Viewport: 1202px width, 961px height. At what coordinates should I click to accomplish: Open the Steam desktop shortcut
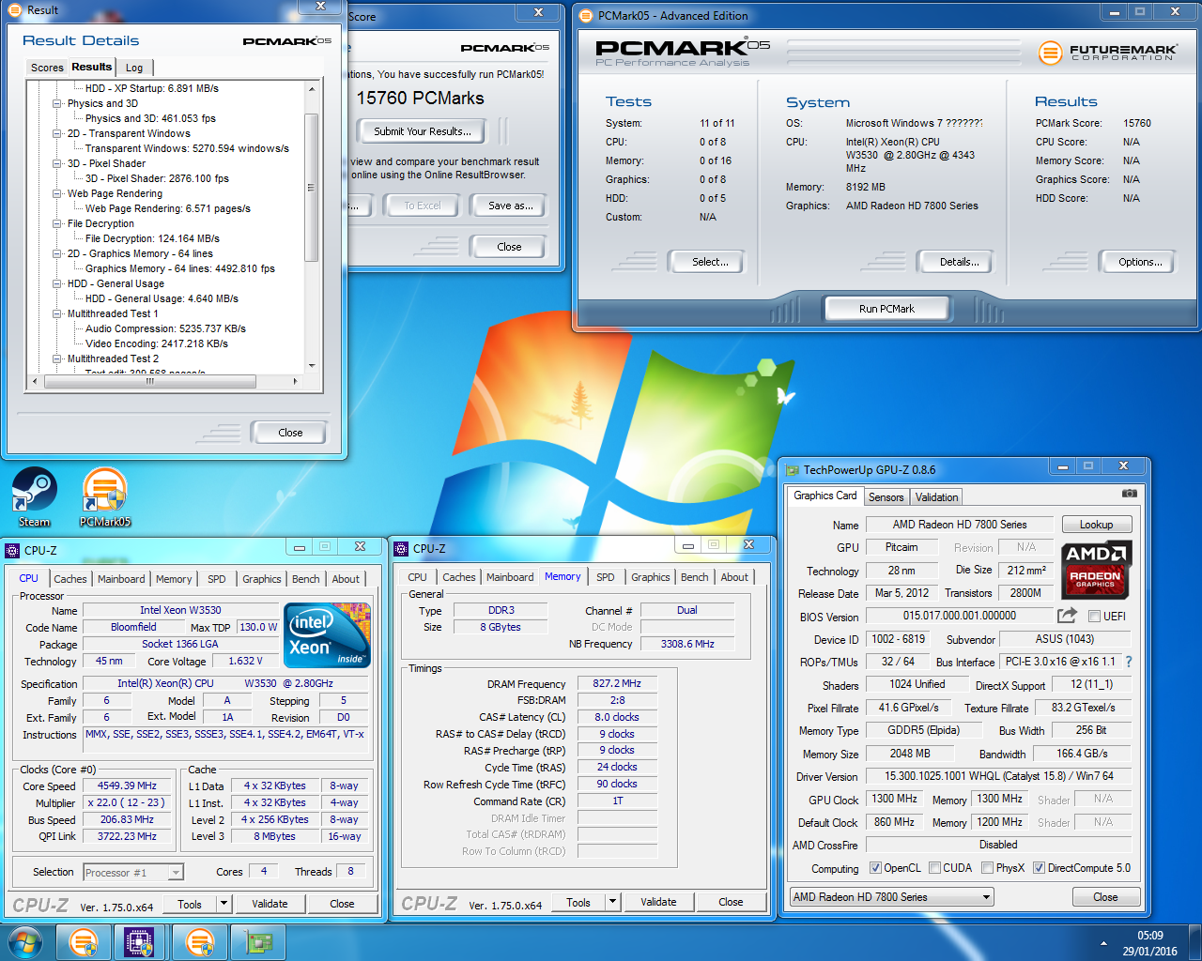coord(35,497)
